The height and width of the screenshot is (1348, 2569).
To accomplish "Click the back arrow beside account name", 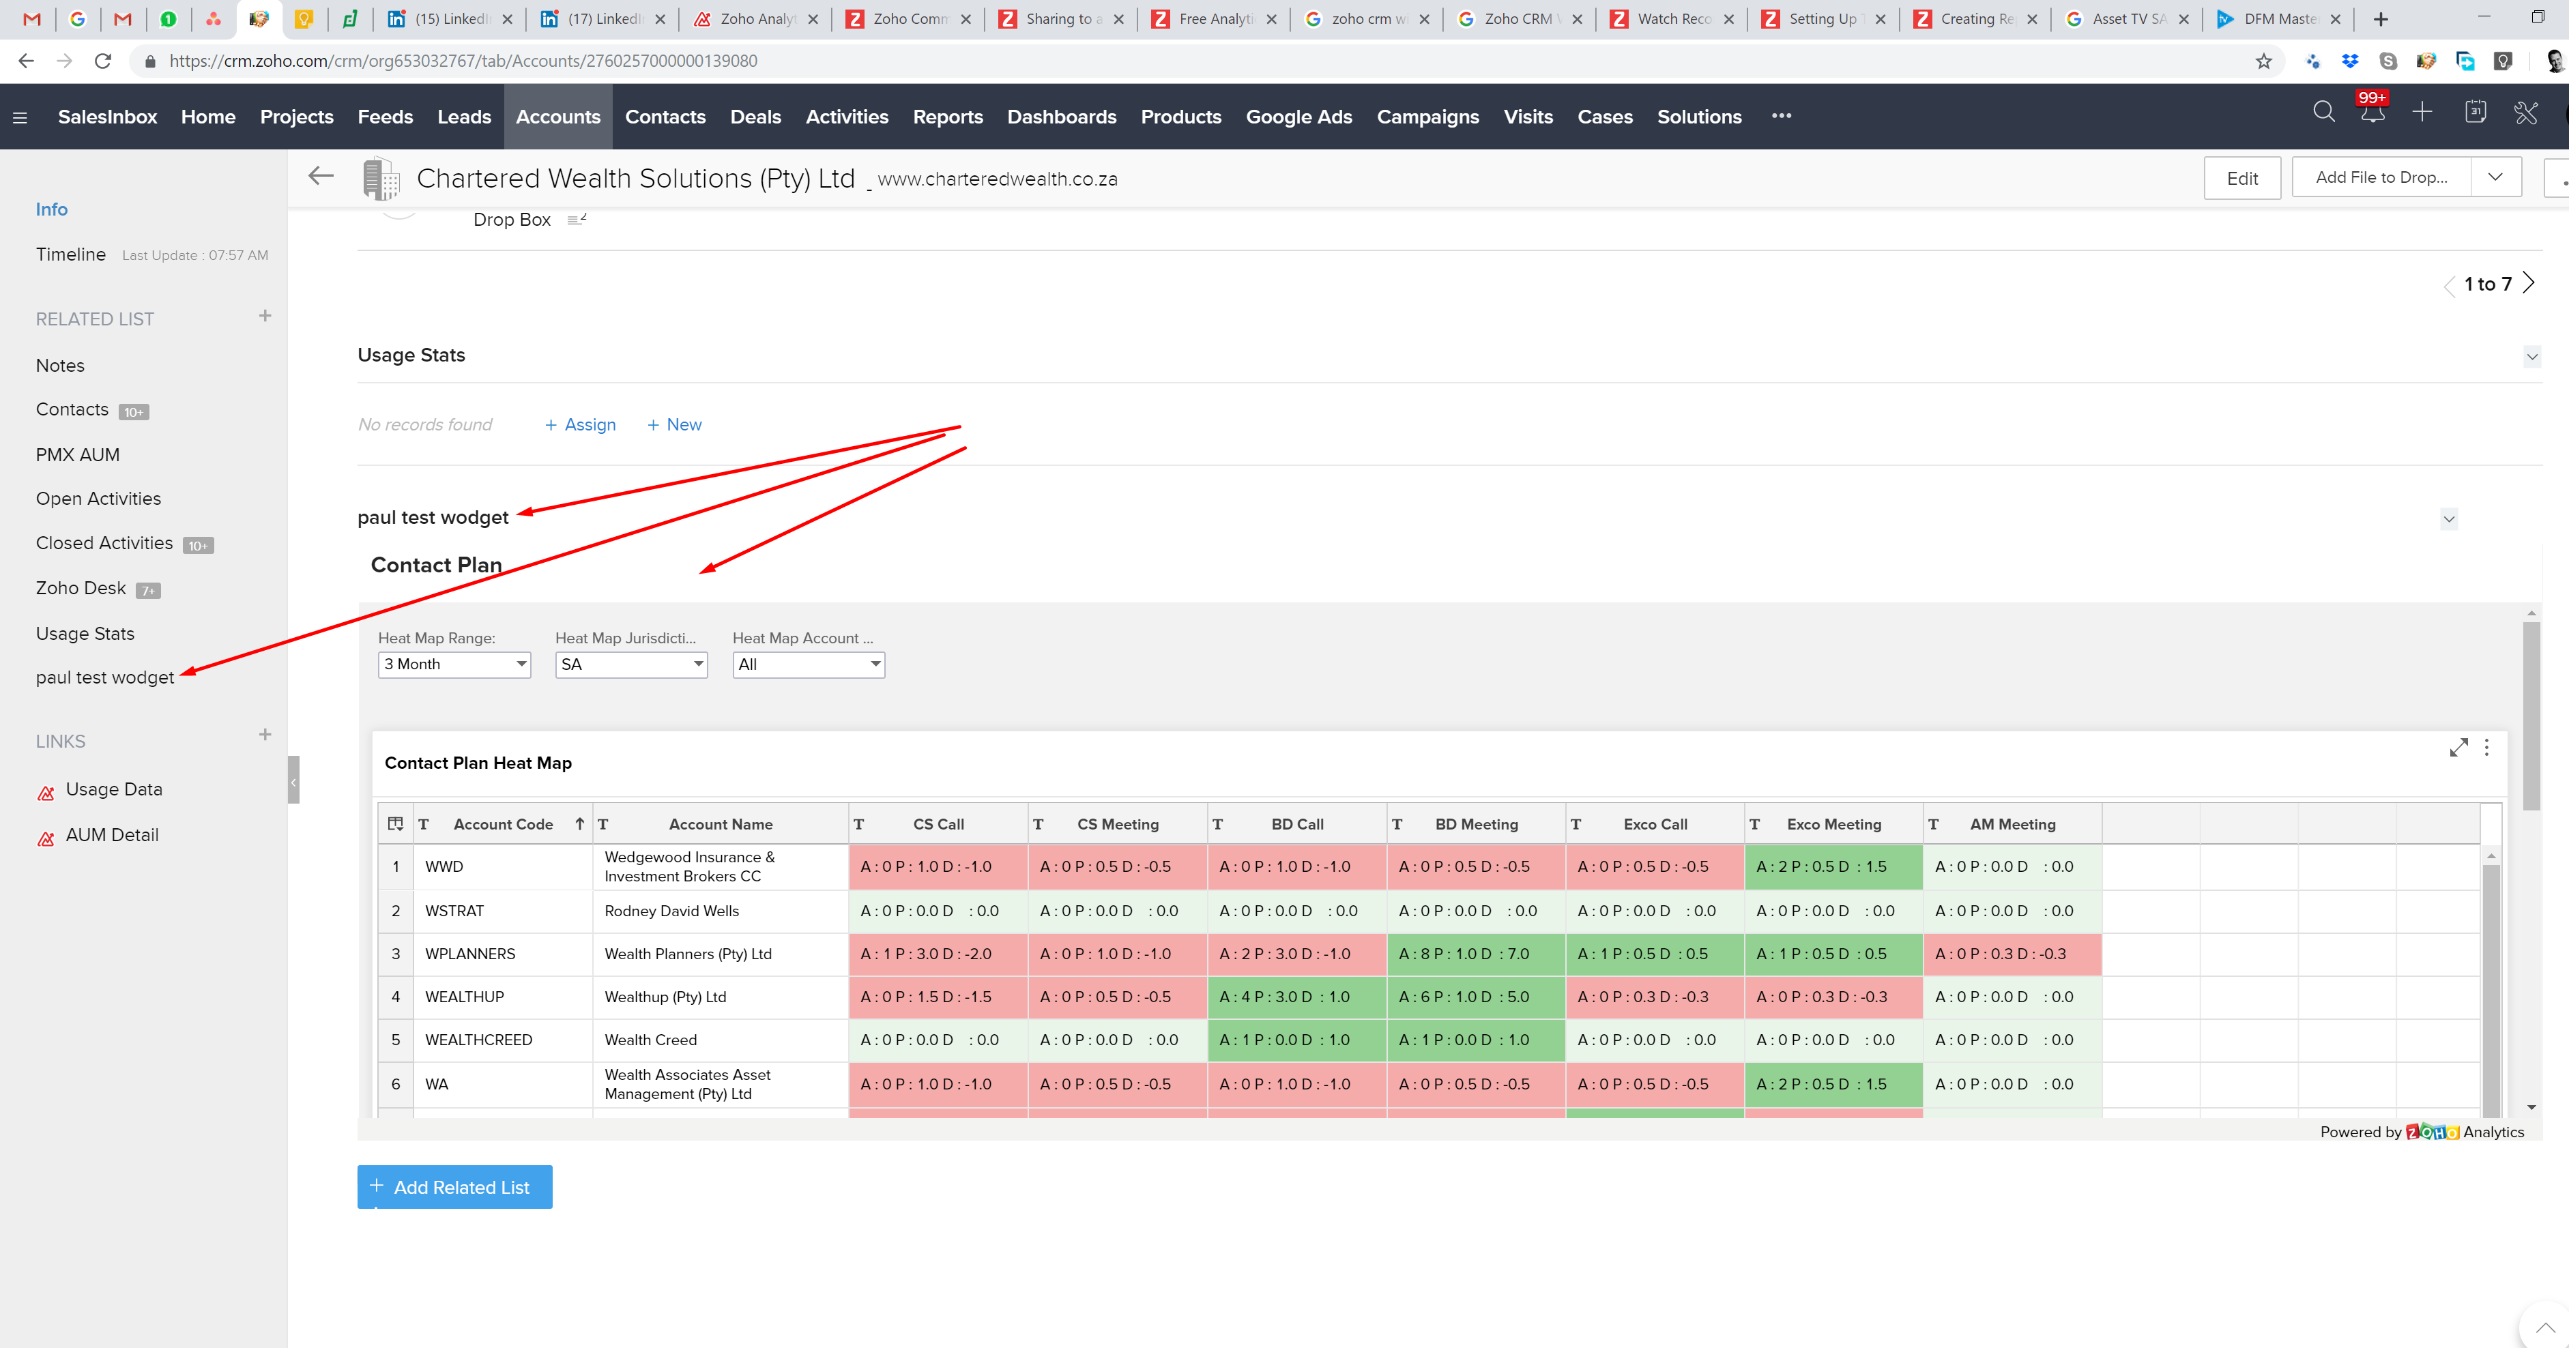I will [320, 177].
